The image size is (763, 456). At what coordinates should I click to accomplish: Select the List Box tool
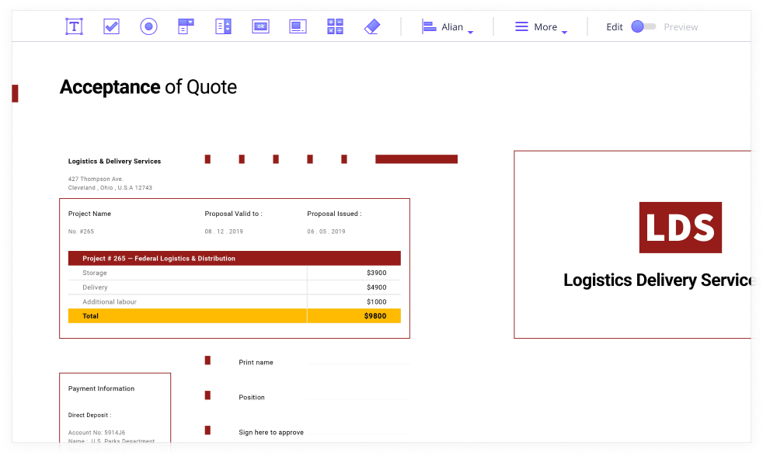tap(223, 26)
